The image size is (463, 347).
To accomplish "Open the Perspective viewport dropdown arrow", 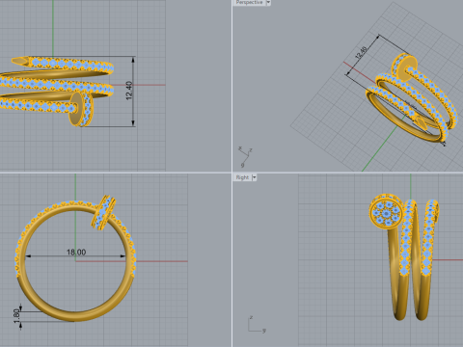I will (268, 3).
